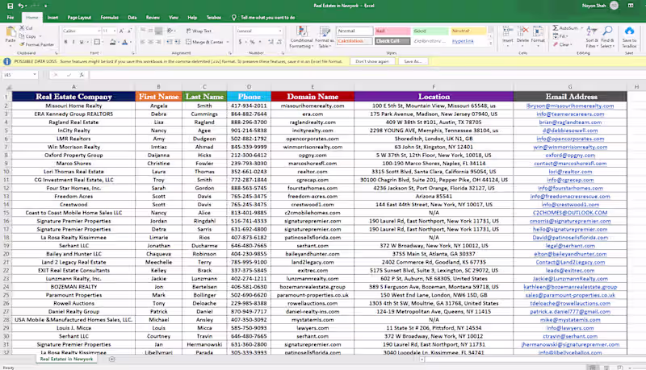Apply the Neutral yellow cell style
The image size is (646, 370).
pyautogui.click(x=468, y=31)
